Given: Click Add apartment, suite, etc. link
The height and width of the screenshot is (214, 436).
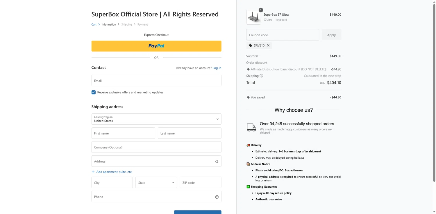Looking at the screenshot, I should pyautogui.click(x=114, y=172).
